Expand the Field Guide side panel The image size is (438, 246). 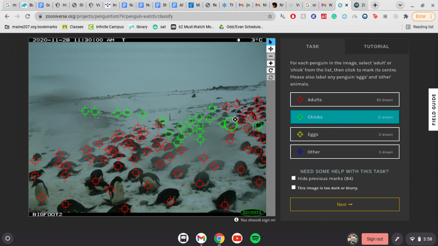[x=433, y=109]
